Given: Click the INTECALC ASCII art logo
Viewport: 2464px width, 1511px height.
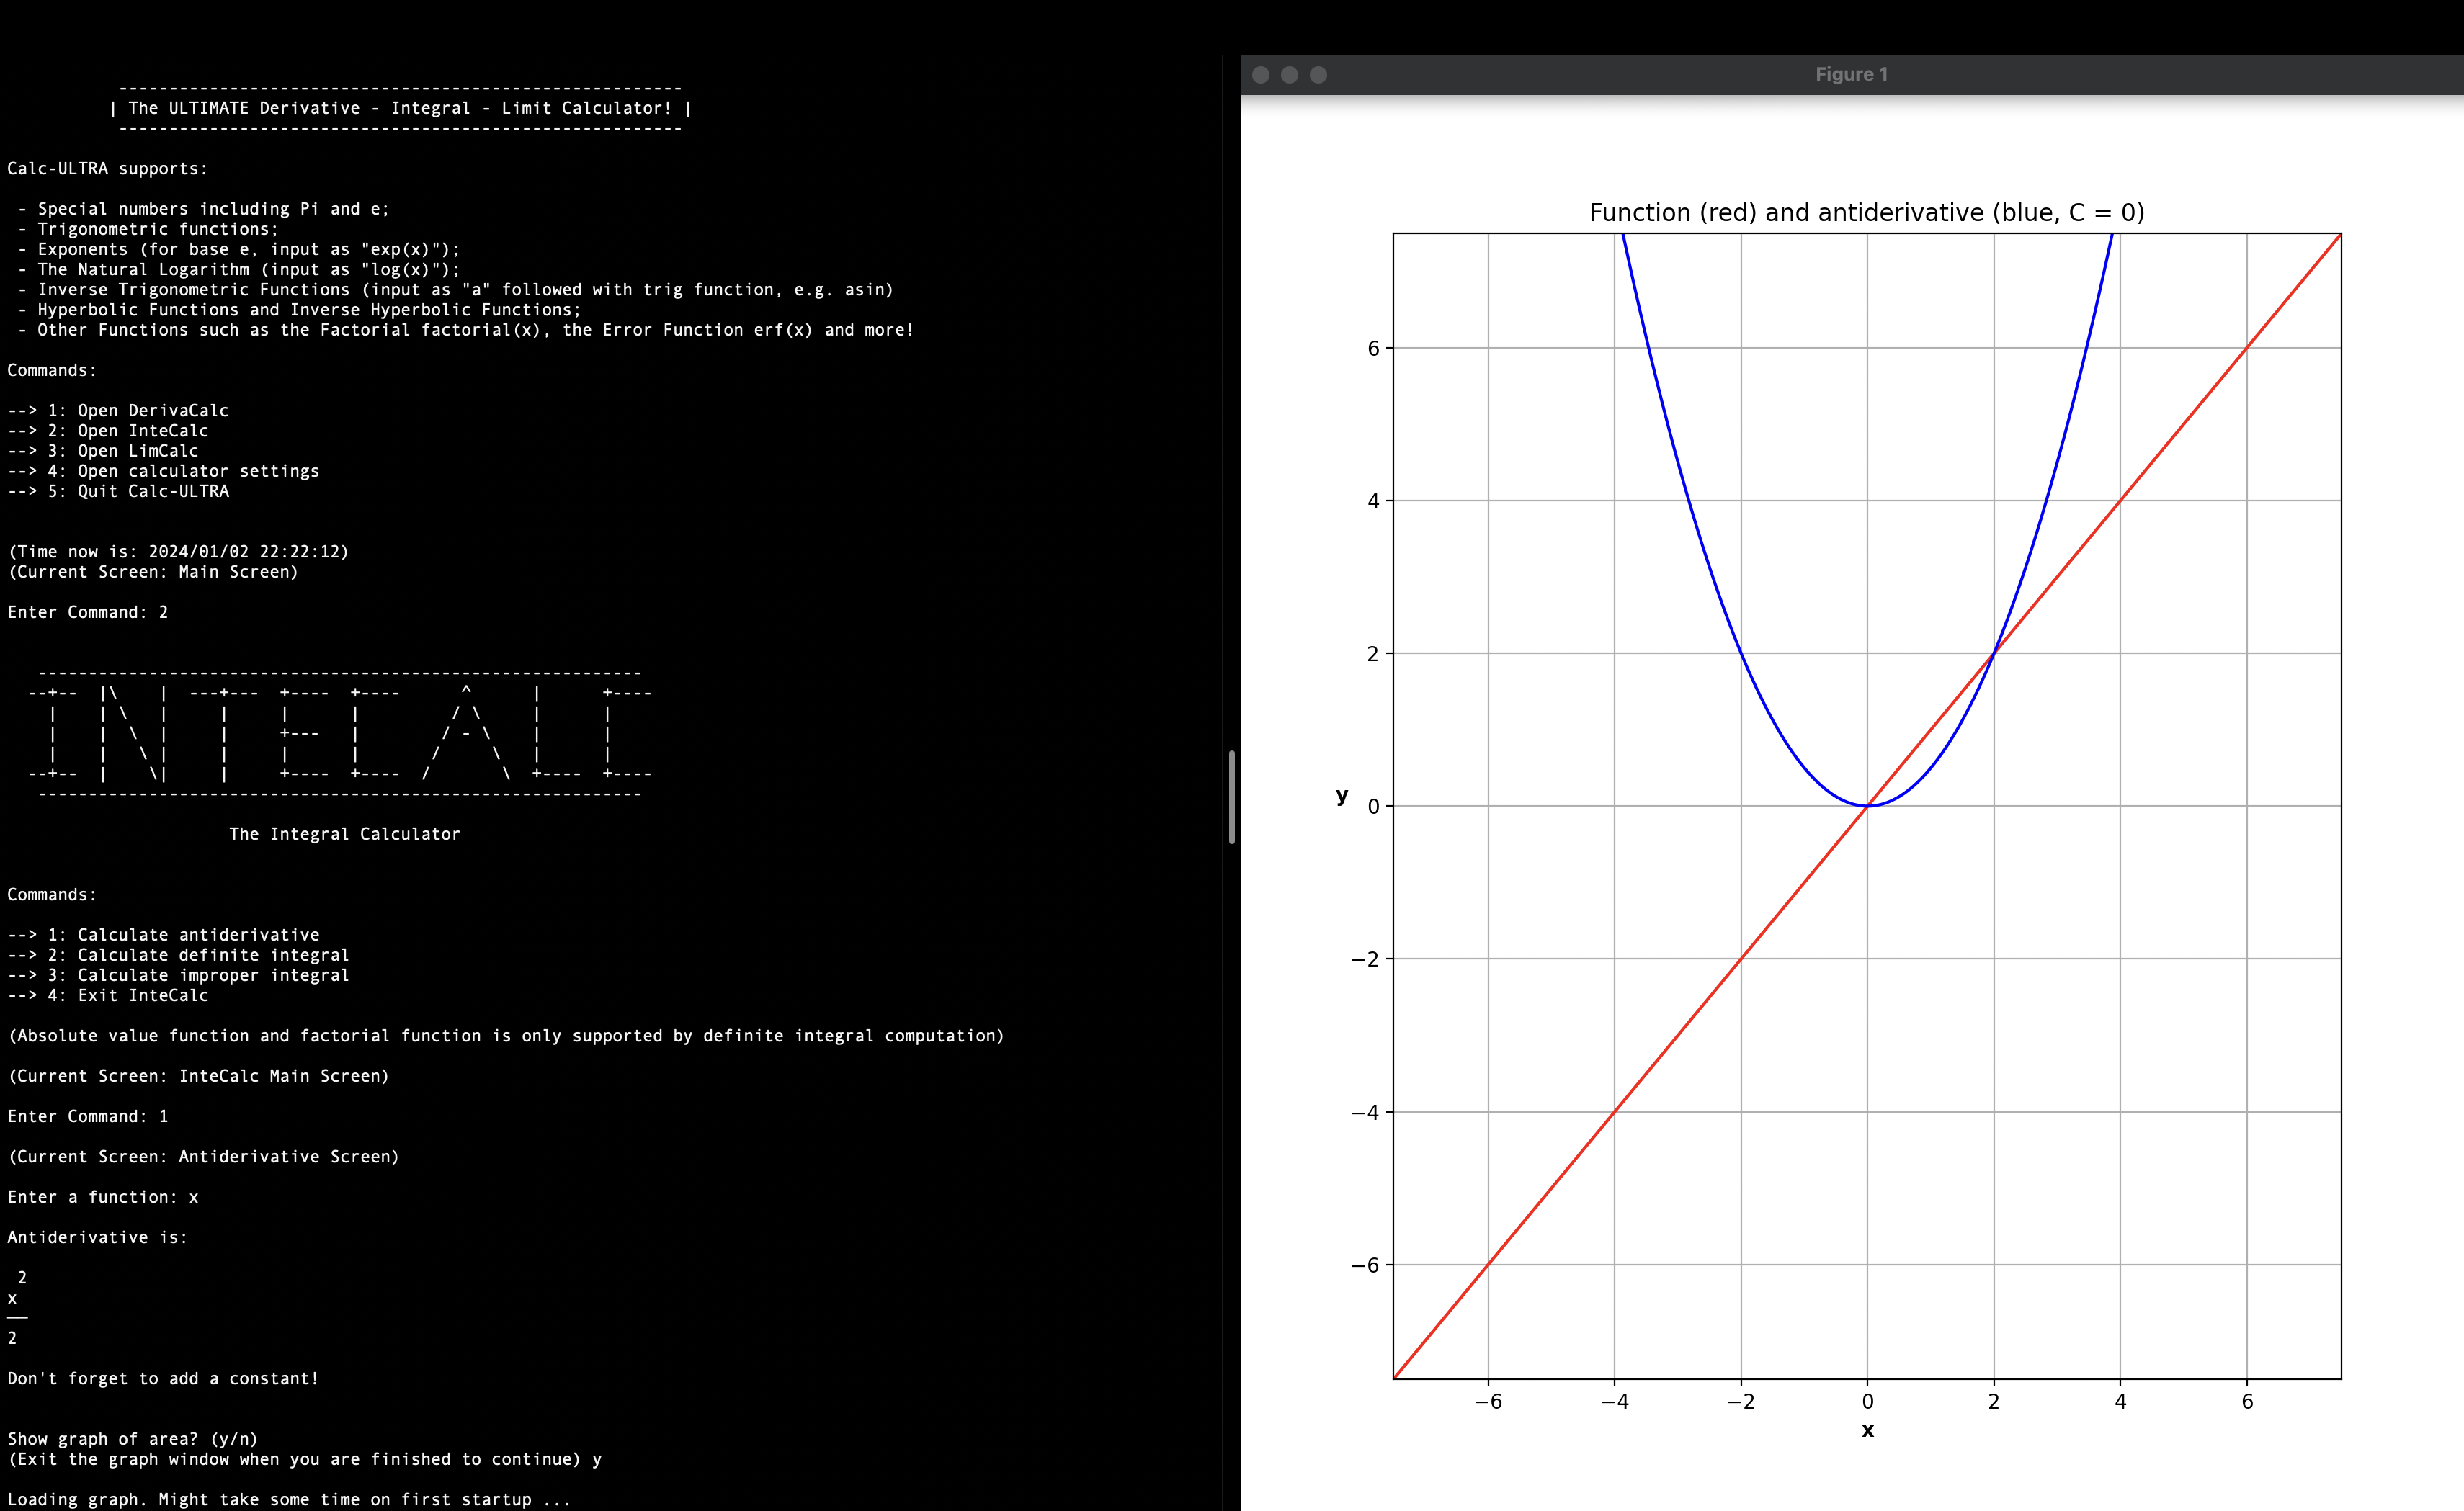Looking at the screenshot, I should click(x=340, y=733).
